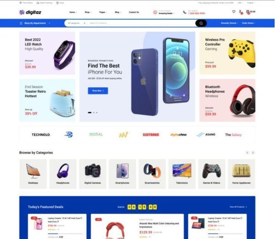This screenshot has width=276, height=239.
Task: Open the user account icon
Action: click(x=241, y=12)
